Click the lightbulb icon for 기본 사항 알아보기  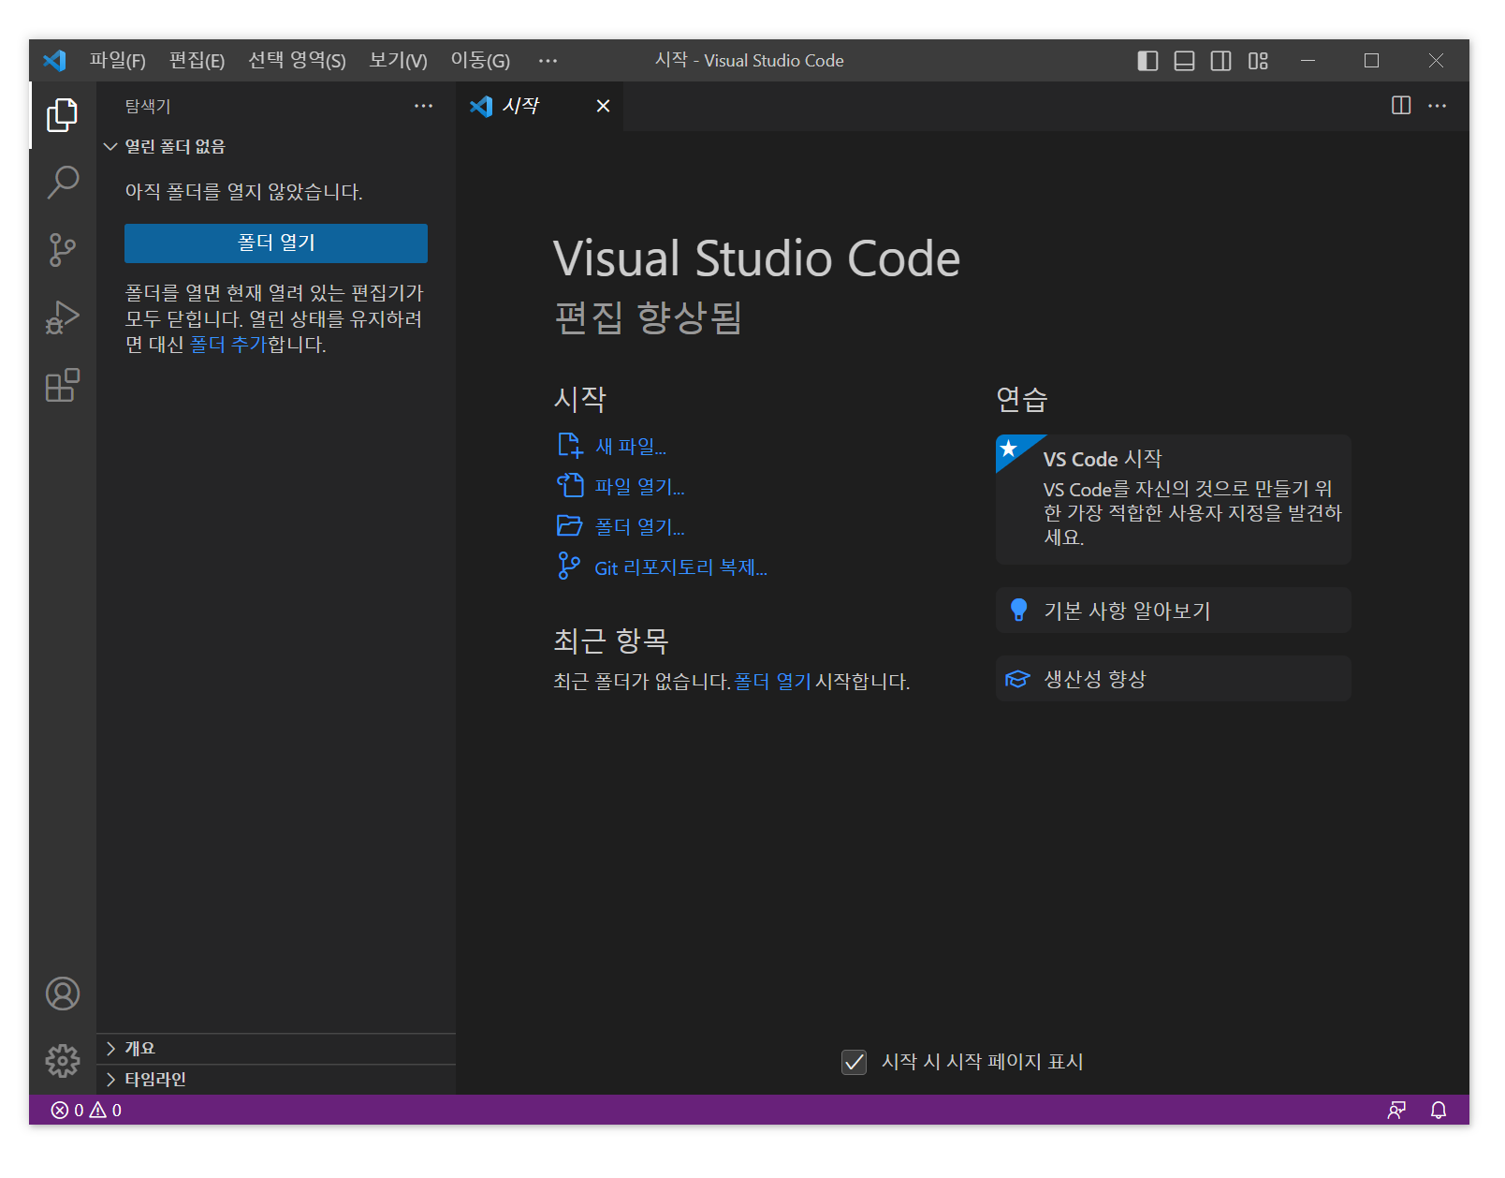coord(1019,610)
